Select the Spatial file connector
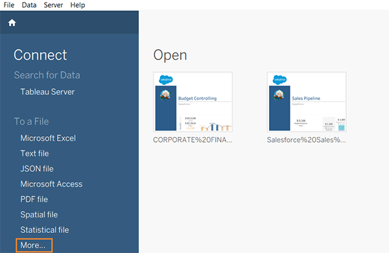 (x=39, y=215)
